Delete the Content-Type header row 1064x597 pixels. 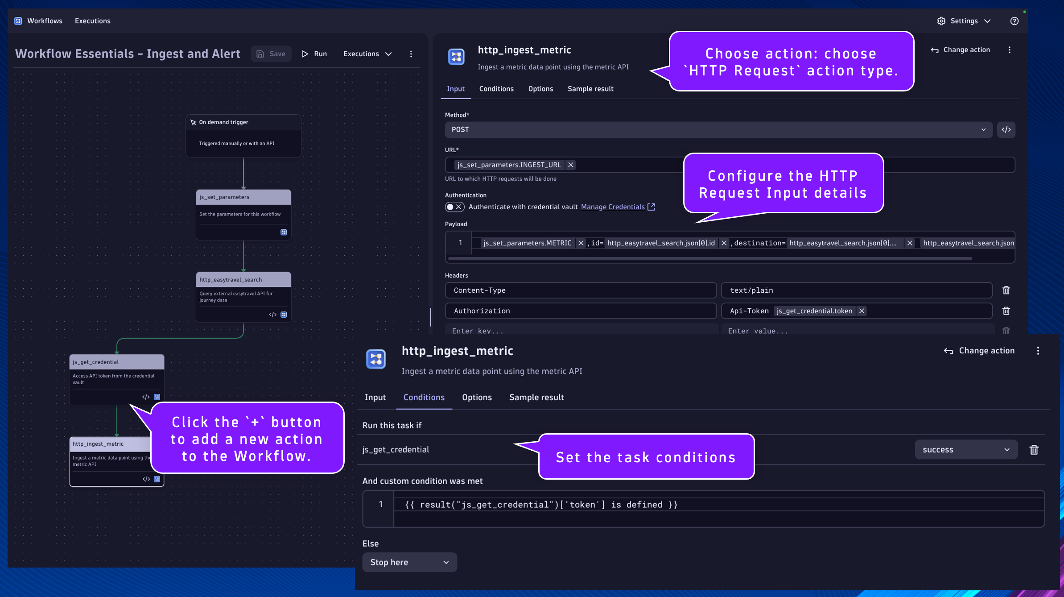point(1006,290)
